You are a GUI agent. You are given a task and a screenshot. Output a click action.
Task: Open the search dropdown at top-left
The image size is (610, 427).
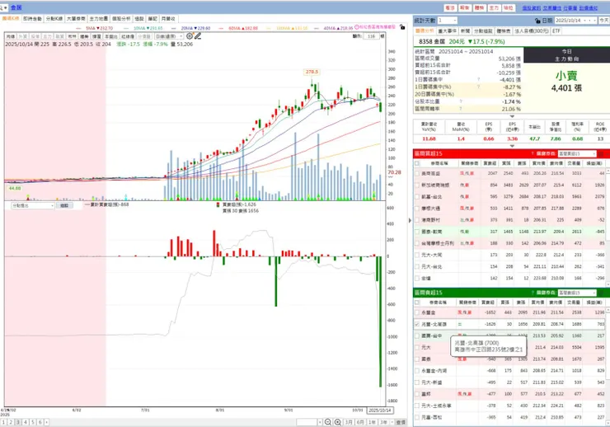coord(4,7)
